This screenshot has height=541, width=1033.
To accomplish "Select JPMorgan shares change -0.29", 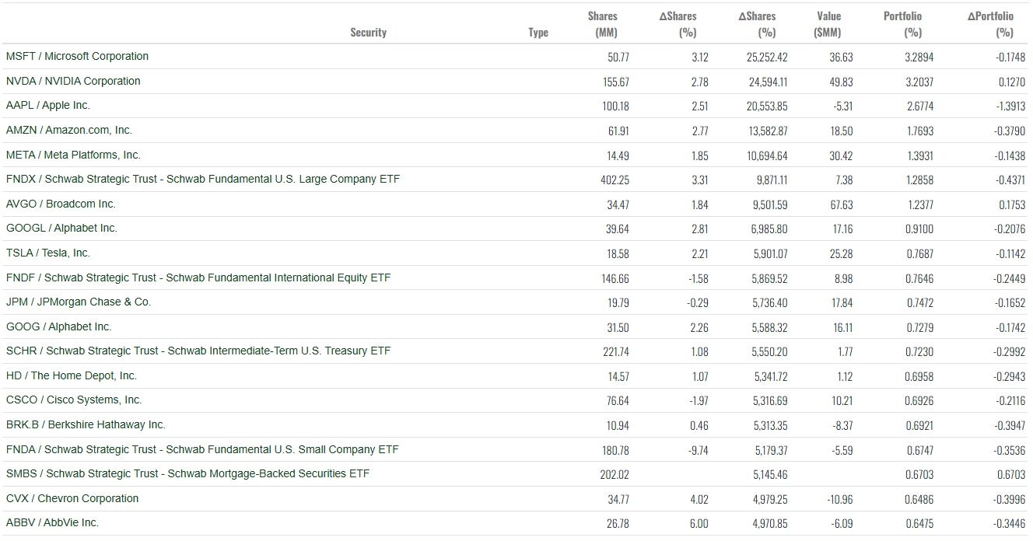I will 699,303.
